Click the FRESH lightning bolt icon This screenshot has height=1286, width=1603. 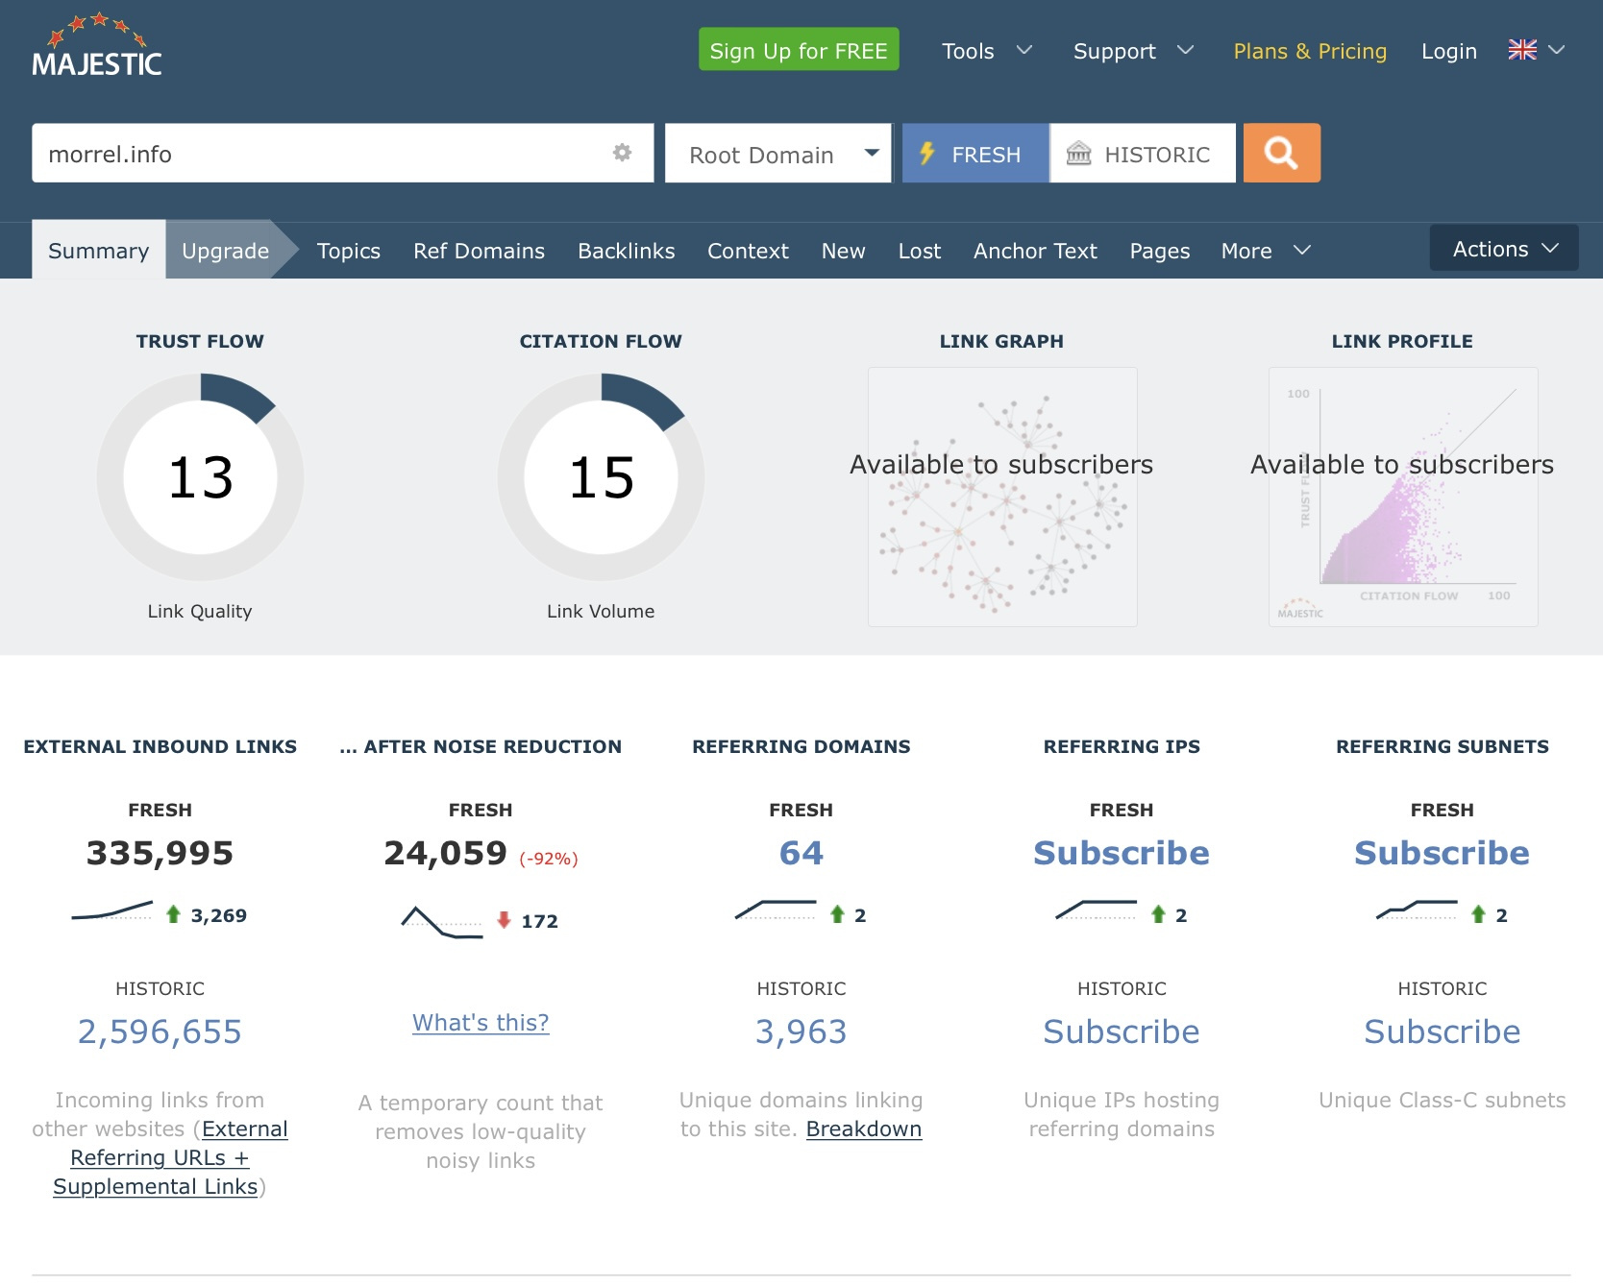coord(927,153)
